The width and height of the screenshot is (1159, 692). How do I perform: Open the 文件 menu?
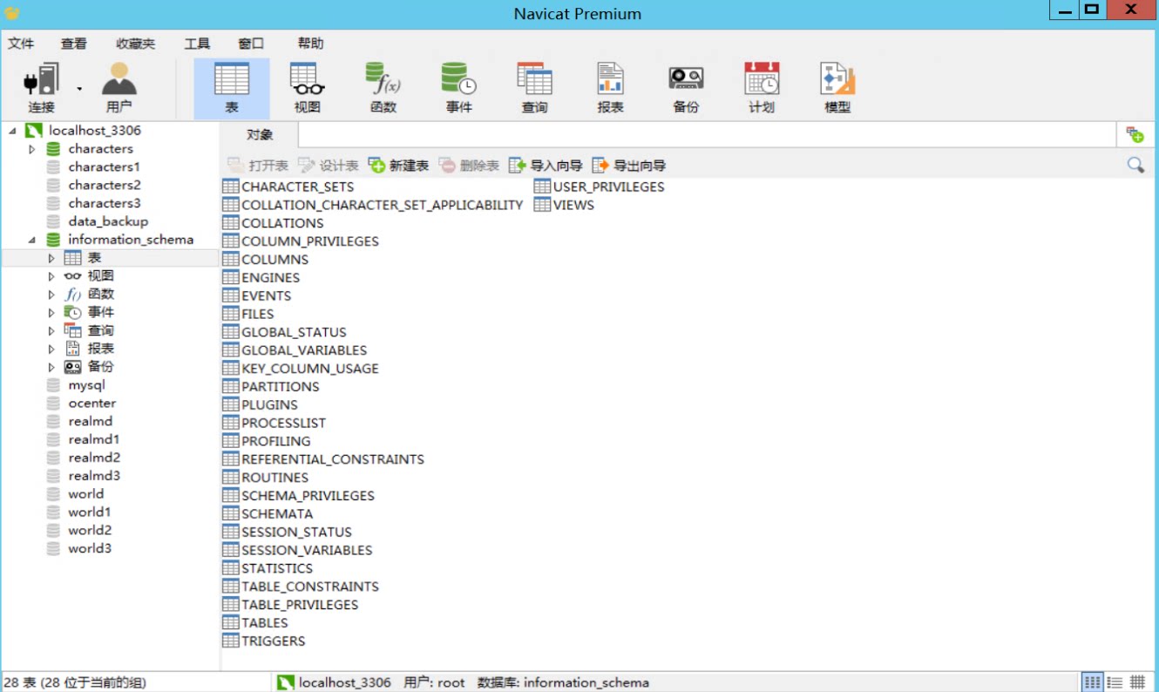21,44
